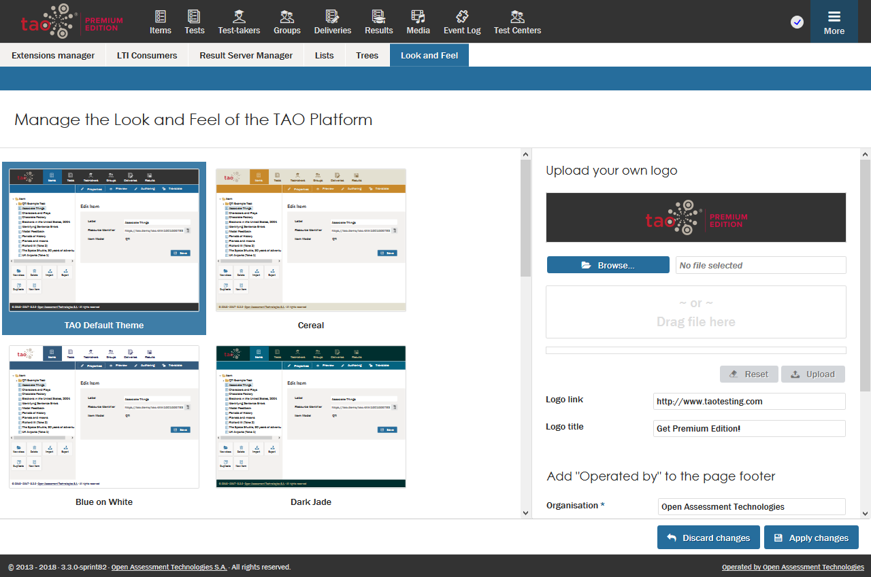Expand the More hamburger menu
This screenshot has height=577, width=871.
tap(834, 22)
